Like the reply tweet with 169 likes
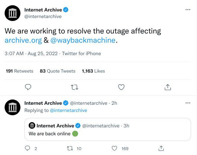This screenshot has width=197, height=155. 114,148
